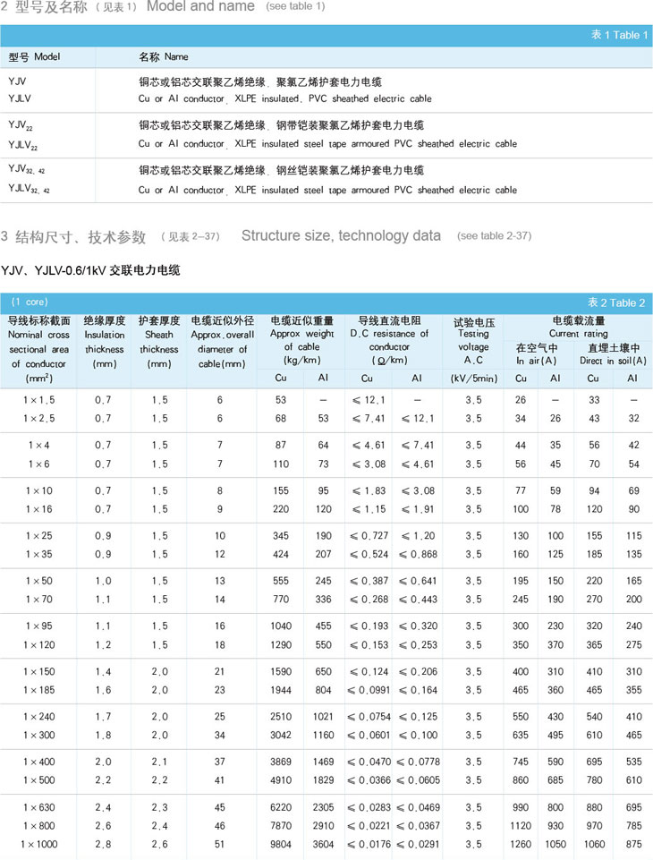Select the '1×500' conductor size cell
This screenshot has width=653, height=860.
[x=39, y=780]
